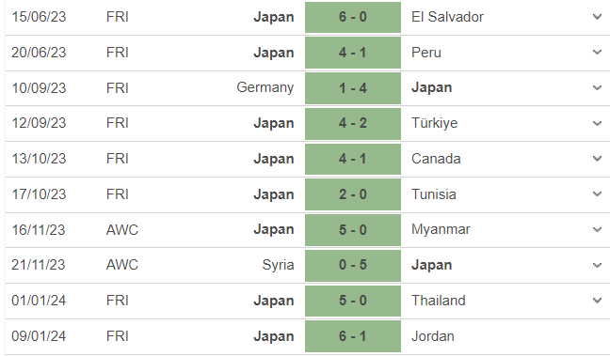Expand the Japan vs Türkiye match details
The height and width of the screenshot is (356, 610).
tap(597, 123)
